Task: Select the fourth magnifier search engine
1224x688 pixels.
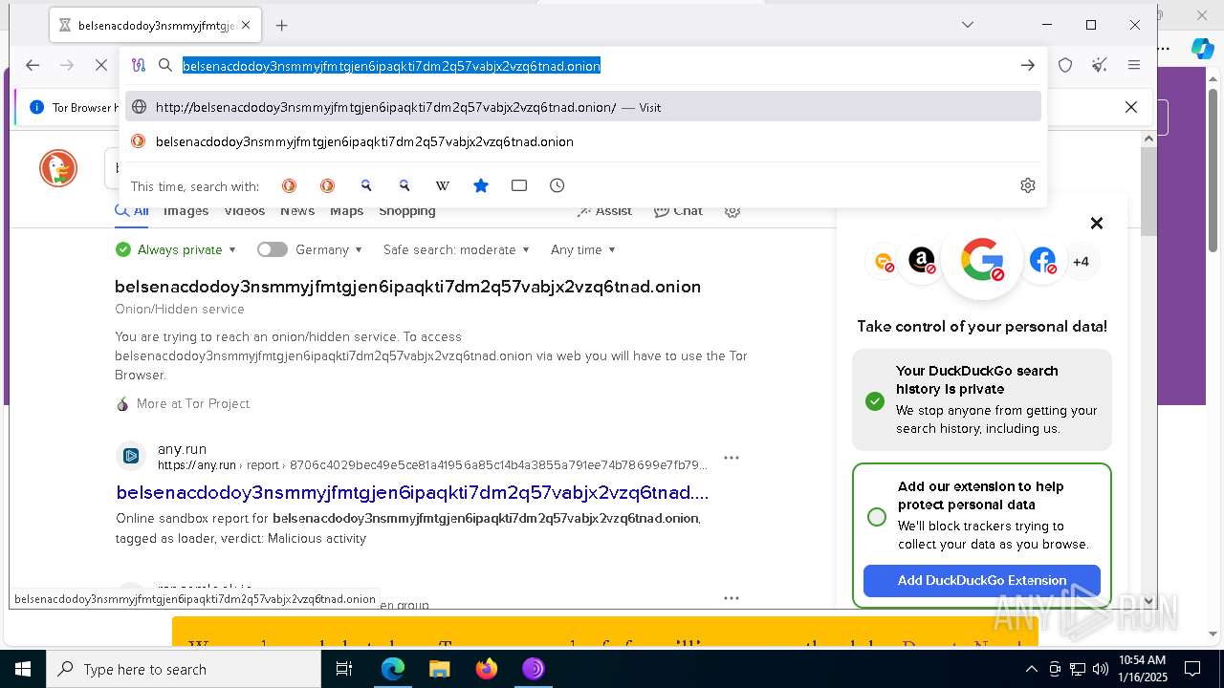Action: point(404,185)
